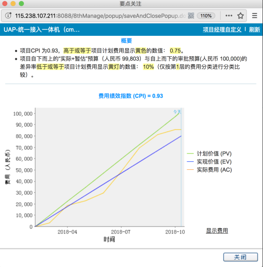Click the 今天 today marker on chart
The height and width of the screenshot is (267, 263).
click(x=177, y=112)
